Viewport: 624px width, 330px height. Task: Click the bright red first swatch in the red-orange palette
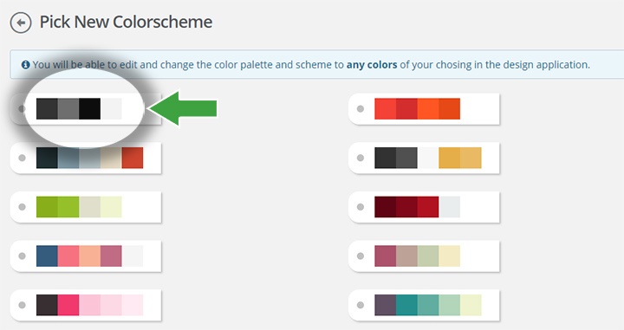(x=385, y=108)
